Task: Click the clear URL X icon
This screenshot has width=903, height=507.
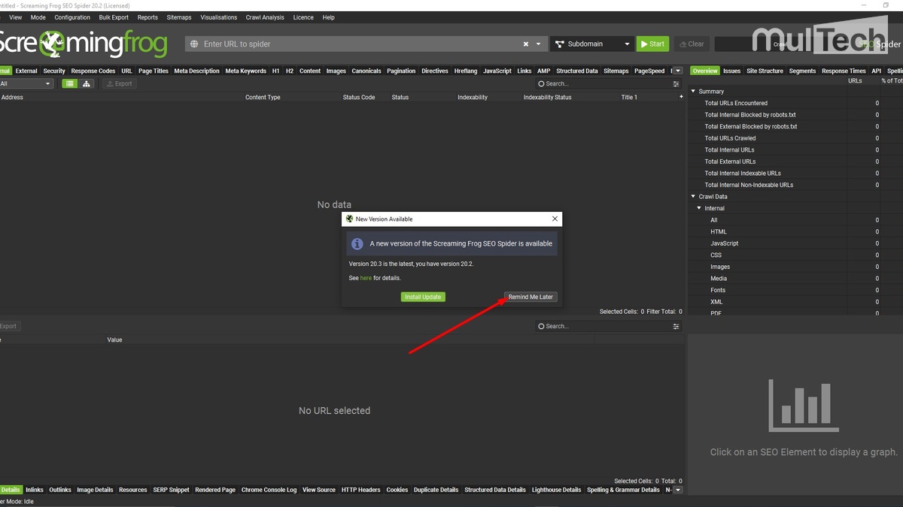Action: click(x=526, y=44)
